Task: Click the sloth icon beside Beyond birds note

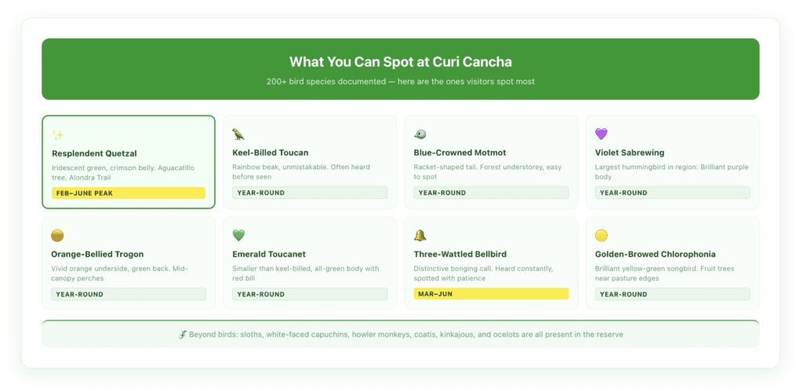Action: [183, 335]
